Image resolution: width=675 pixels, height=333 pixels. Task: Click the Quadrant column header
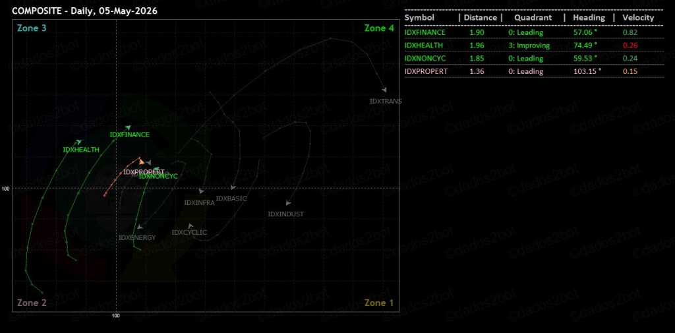(x=533, y=18)
